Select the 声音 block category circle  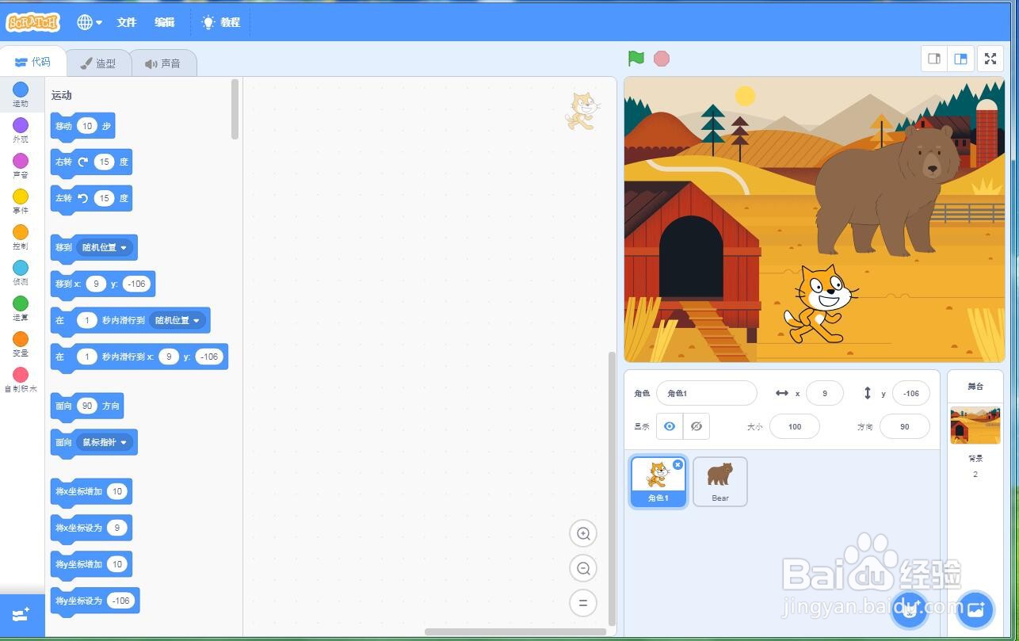[21, 161]
